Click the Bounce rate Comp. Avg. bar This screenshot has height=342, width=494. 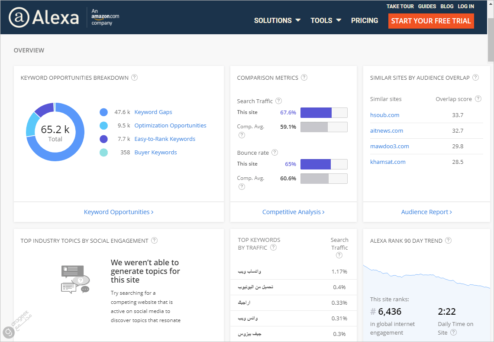[324, 179]
